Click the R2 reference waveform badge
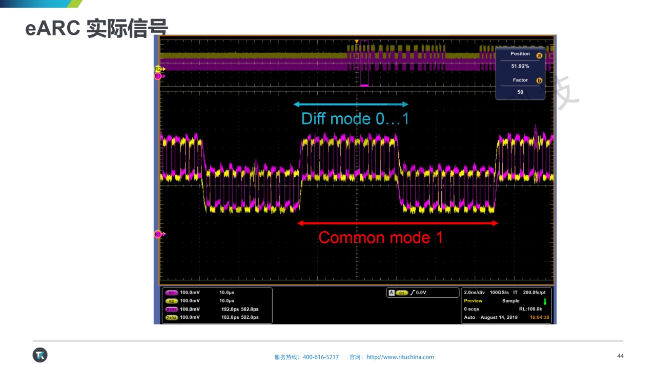This screenshot has height=369, width=656. click(x=172, y=301)
